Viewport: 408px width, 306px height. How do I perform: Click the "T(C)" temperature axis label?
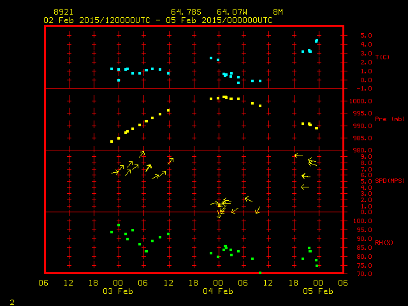click(x=382, y=57)
